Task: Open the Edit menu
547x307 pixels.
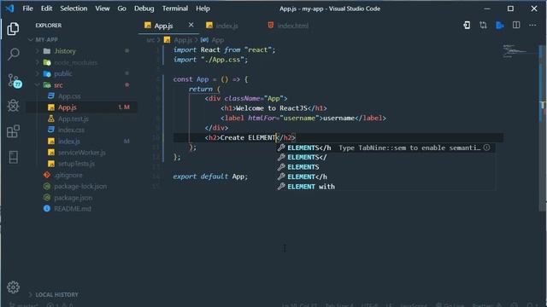Action: coord(46,9)
